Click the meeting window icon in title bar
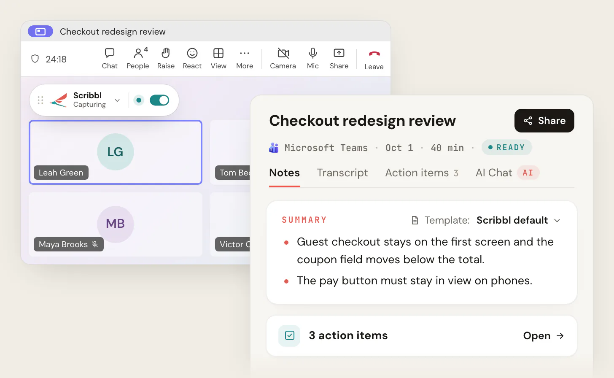Screen dimensions: 614x378 40,31
